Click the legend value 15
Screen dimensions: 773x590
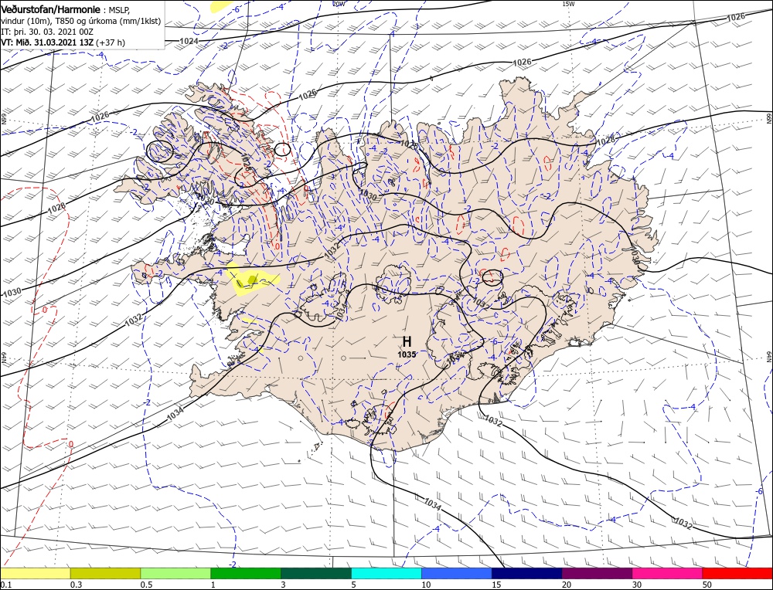496,585
